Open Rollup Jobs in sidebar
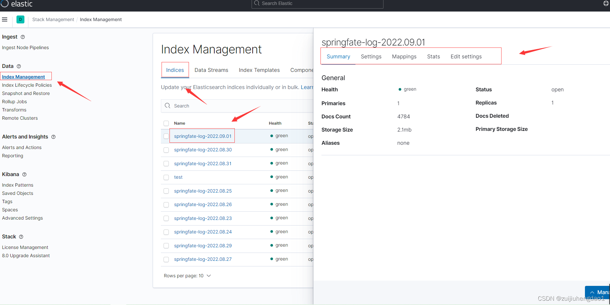 pos(15,102)
